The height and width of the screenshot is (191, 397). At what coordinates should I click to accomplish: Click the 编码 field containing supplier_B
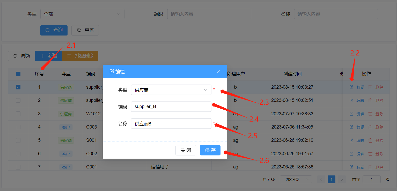171,107
